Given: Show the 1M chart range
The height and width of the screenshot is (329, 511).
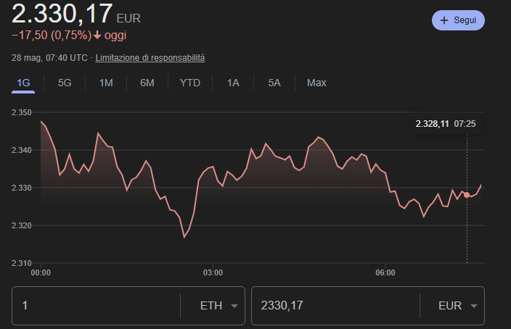Looking at the screenshot, I should [106, 83].
